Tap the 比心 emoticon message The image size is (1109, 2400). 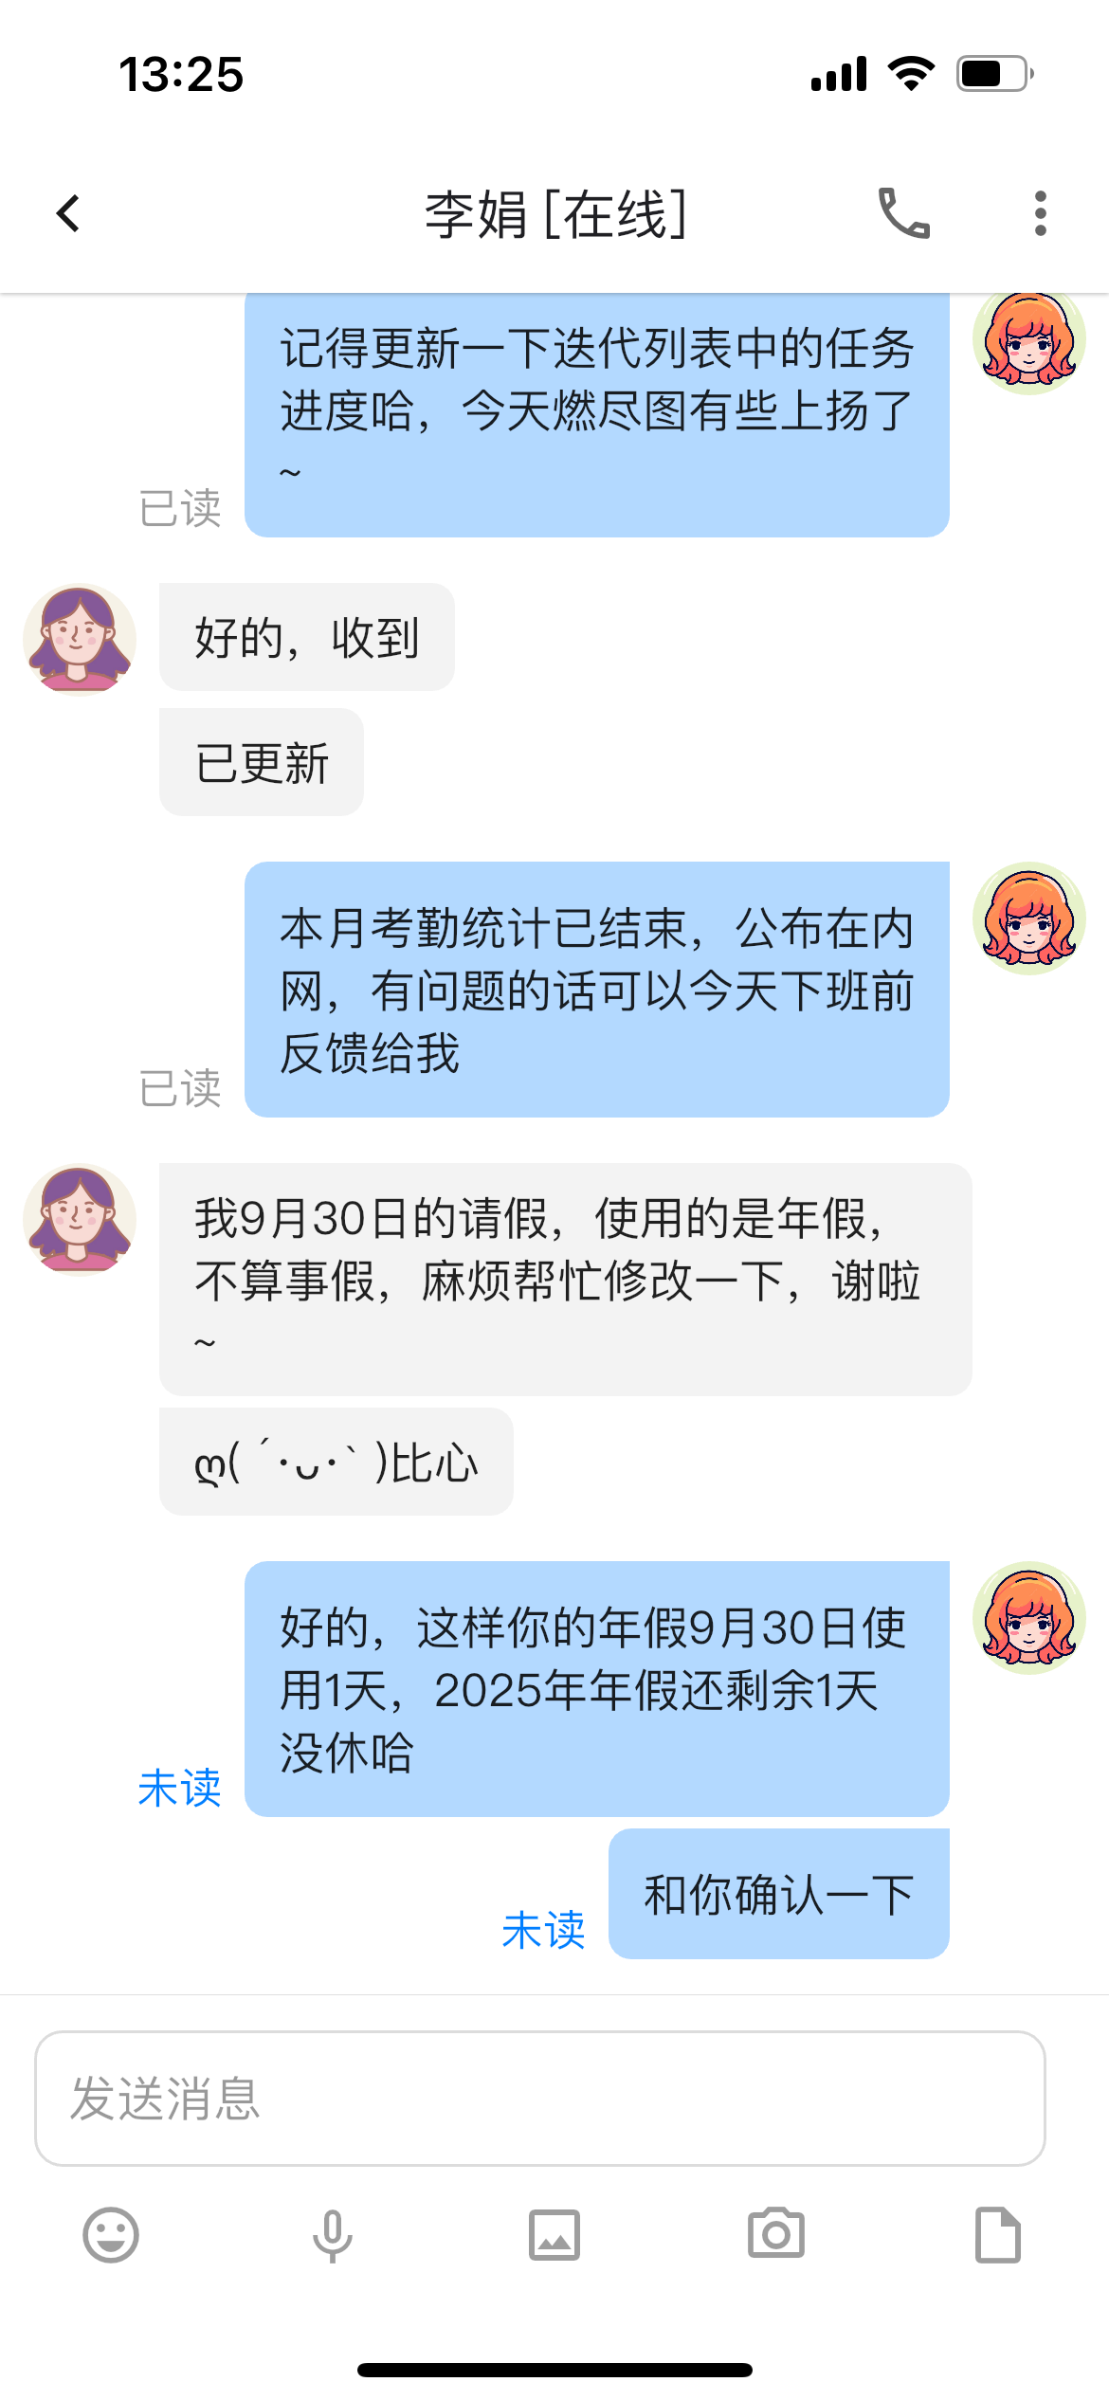(336, 1462)
